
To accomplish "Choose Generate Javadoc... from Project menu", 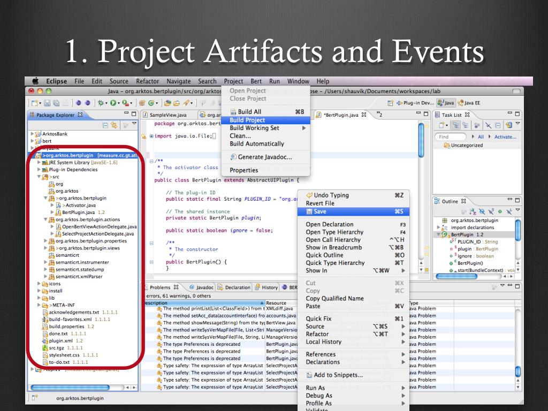I will 265,157.
